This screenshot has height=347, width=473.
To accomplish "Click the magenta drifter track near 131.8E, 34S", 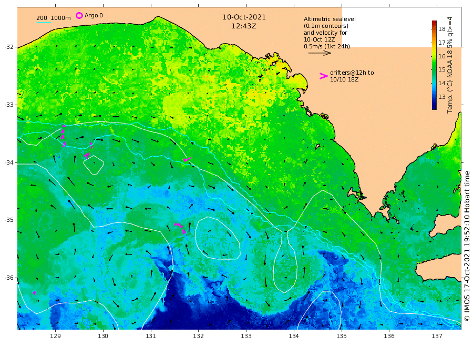I will tap(187, 159).
